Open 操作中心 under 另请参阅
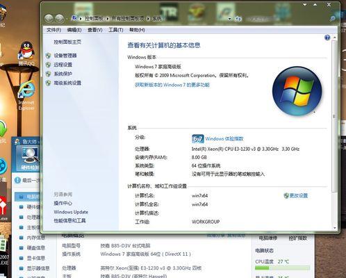The width and height of the screenshot is (346, 278). (63, 203)
